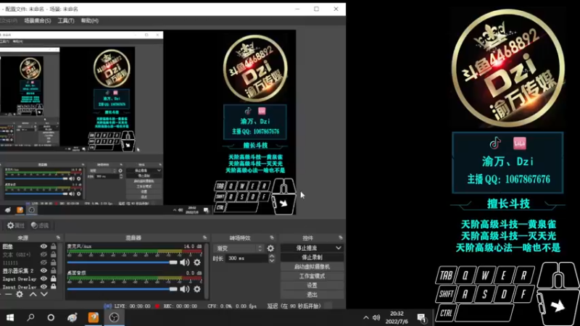Viewport: 580px width, 326px height.
Task: Mute the 桌面音频 speaker icon
Action: [x=185, y=289]
